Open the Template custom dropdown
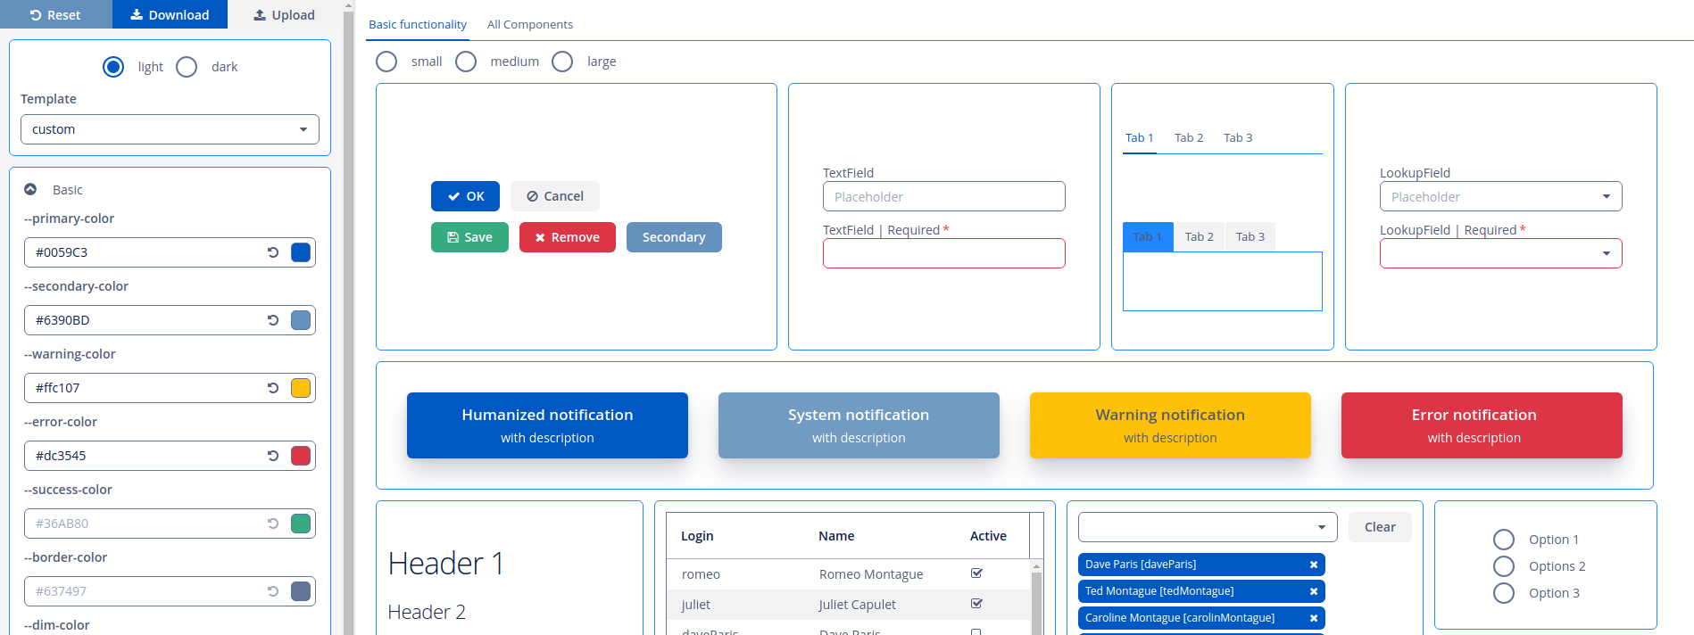 (170, 129)
